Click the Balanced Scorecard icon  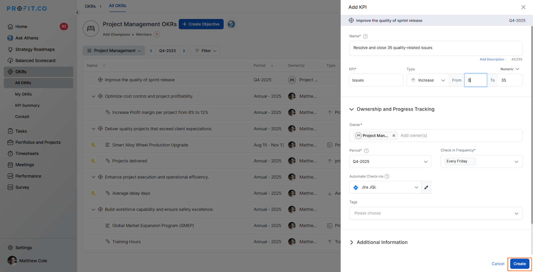coord(10,61)
